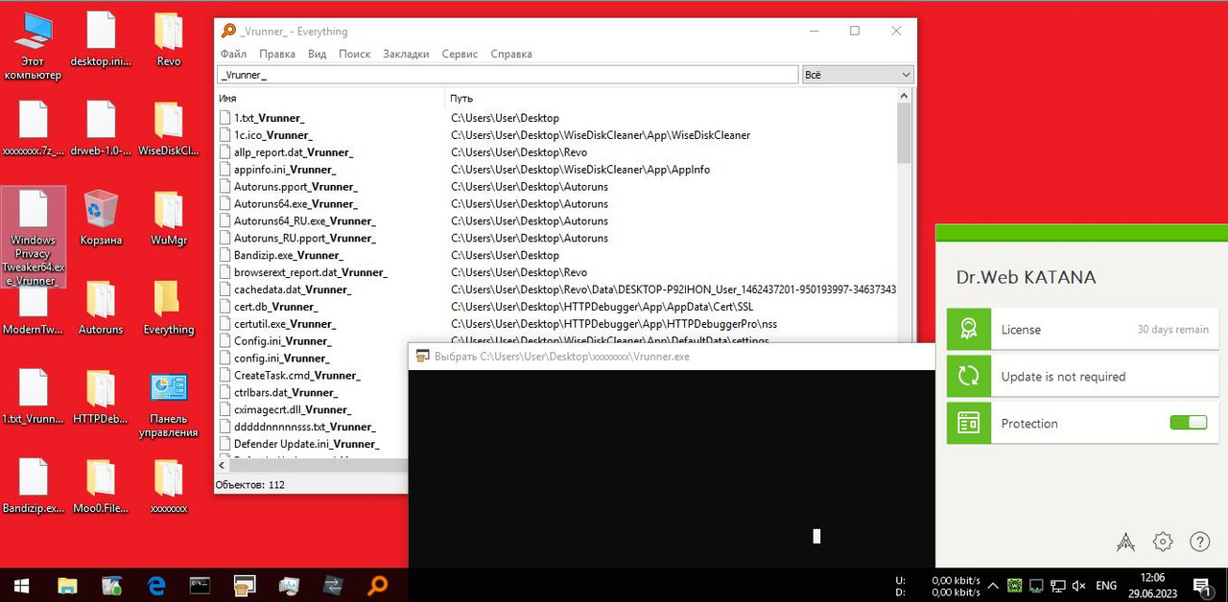Select the drweb-1.0 file icon on desktop
Screen dimensions: 1228x602
[101, 128]
